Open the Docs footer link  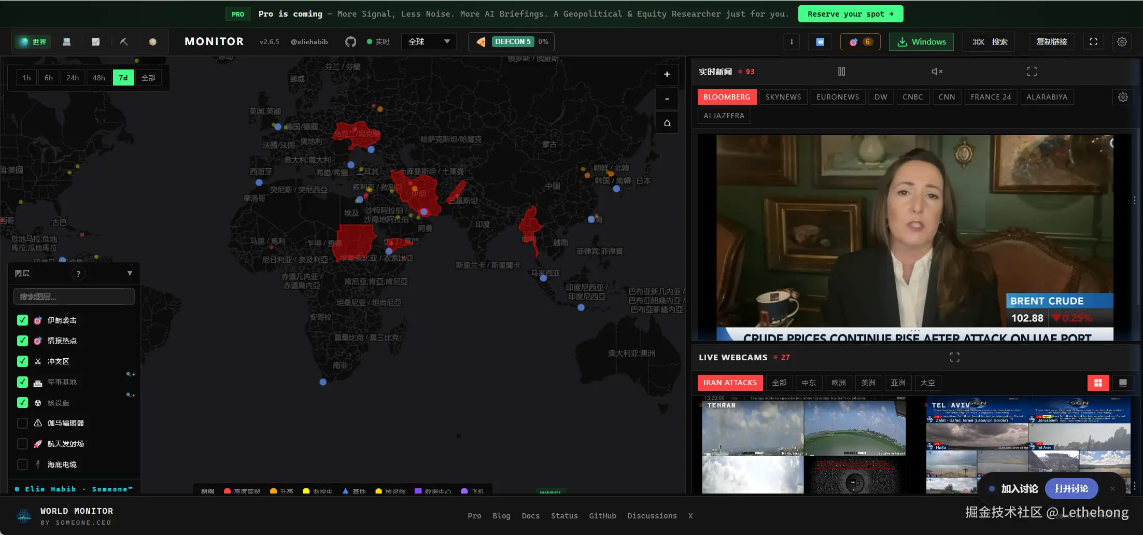pos(531,516)
